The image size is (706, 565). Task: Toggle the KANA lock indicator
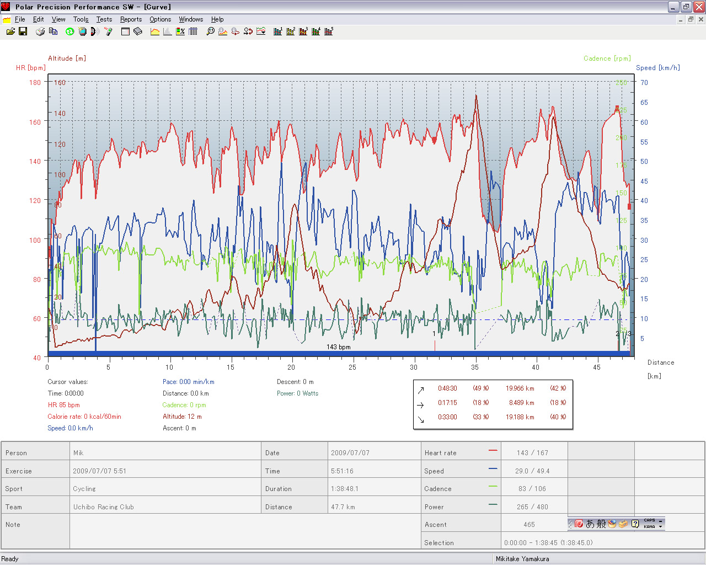(x=649, y=526)
